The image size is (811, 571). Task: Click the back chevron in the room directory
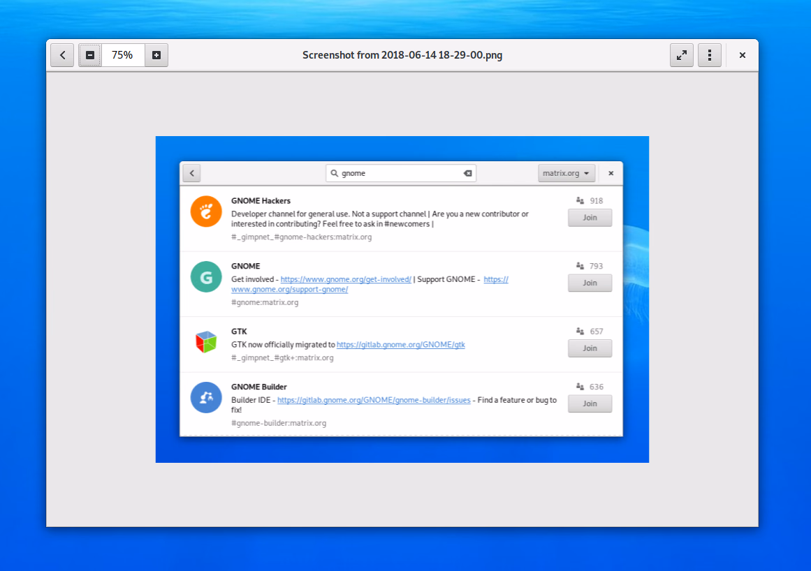coord(192,173)
